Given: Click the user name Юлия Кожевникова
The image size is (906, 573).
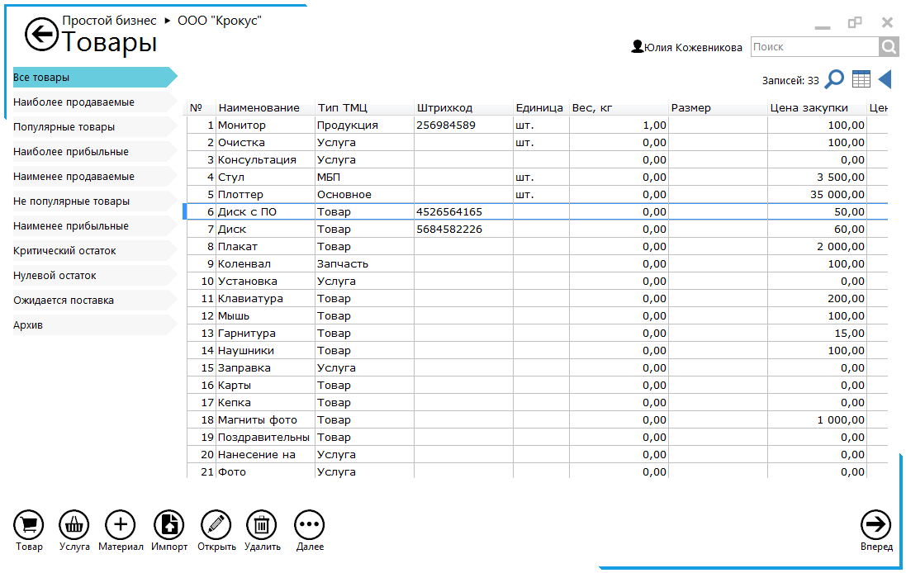Looking at the screenshot, I should [694, 47].
